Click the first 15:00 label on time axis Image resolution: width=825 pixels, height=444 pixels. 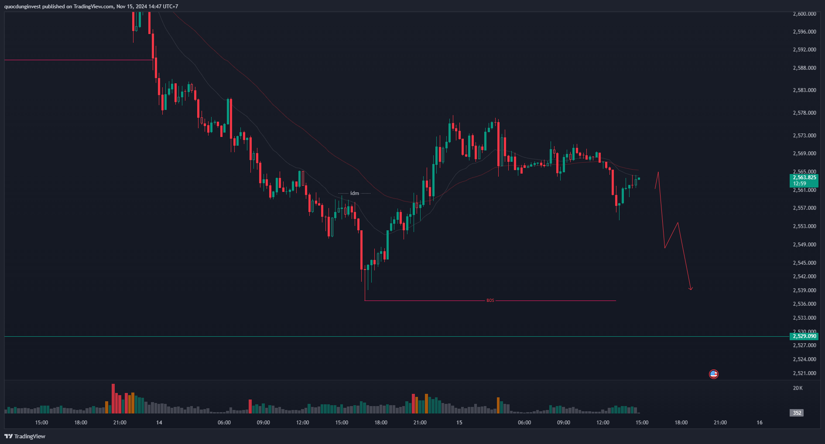[41, 423]
